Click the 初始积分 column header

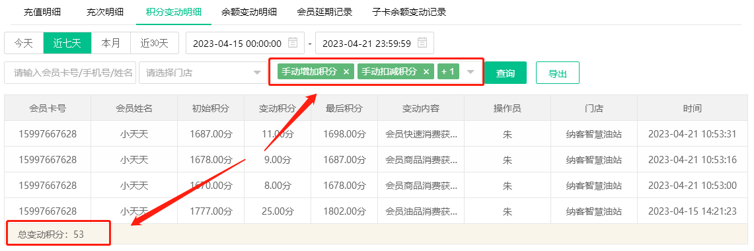point(211,108)
